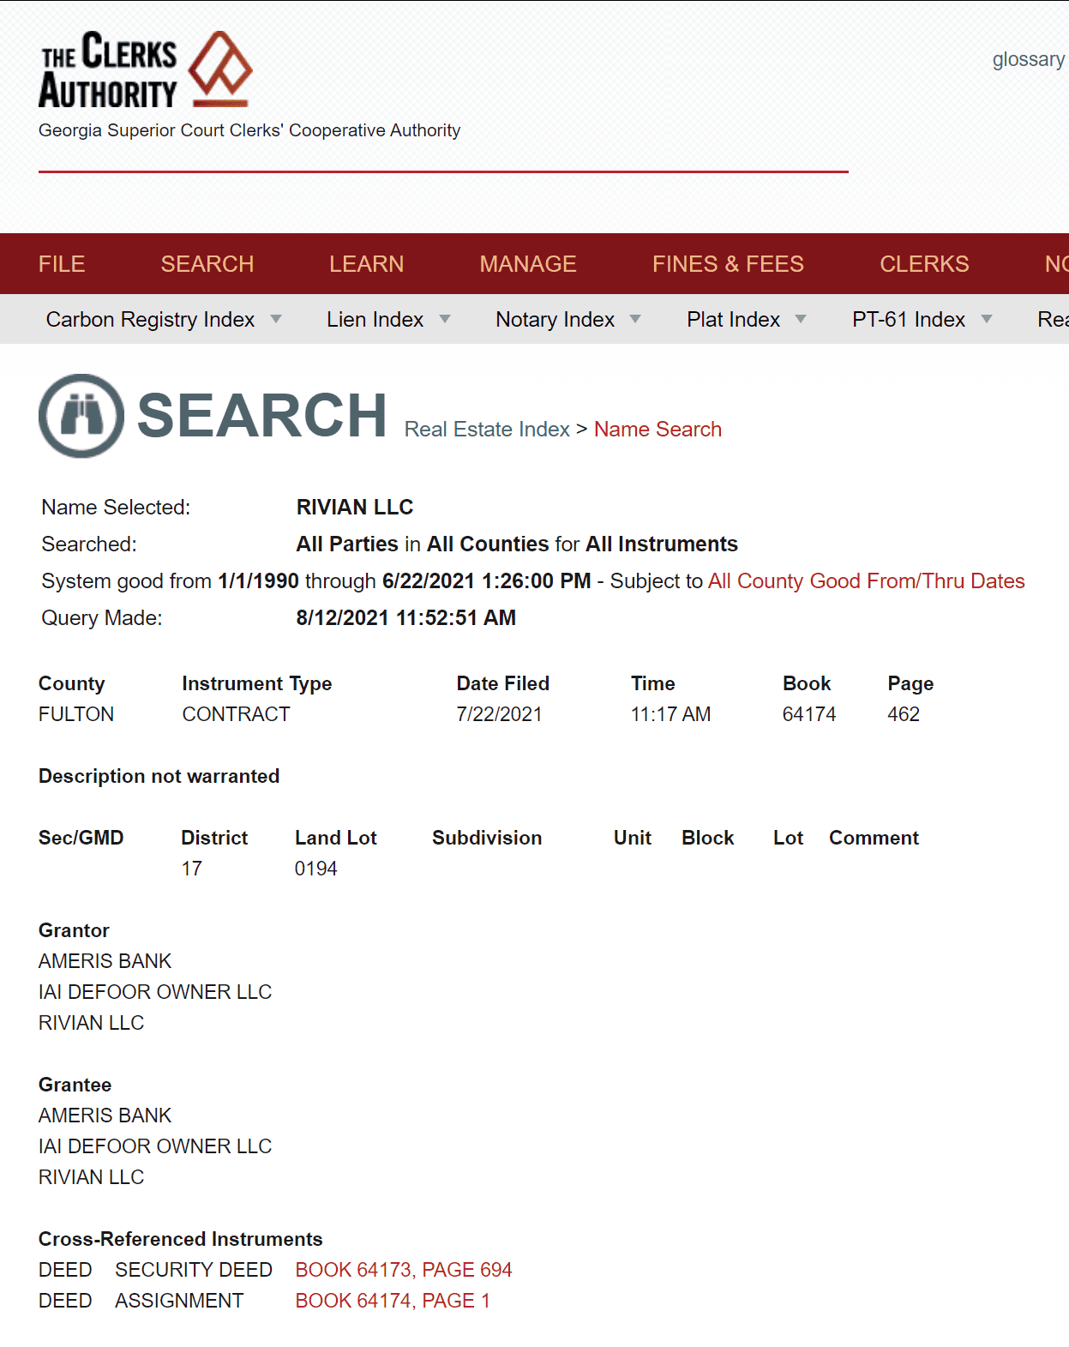Expand the Carbon Registry Index dropdown arrow
Image resolution: width=1069 pixels, height=1347 pixels.
(276, 319)
